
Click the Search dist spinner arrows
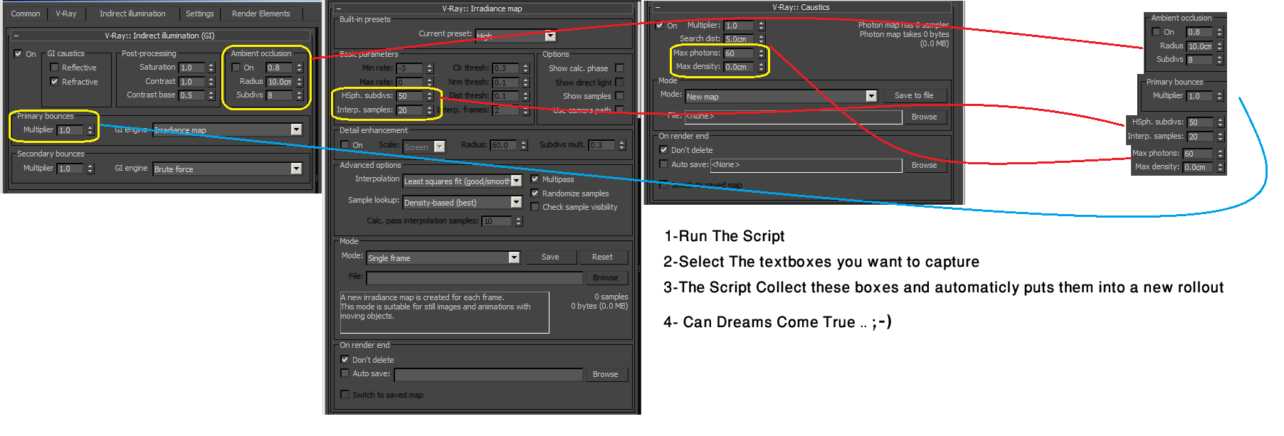[x=762, y=39]
